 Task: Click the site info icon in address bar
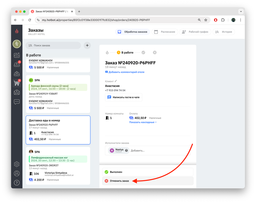click(x=38, y=20)
